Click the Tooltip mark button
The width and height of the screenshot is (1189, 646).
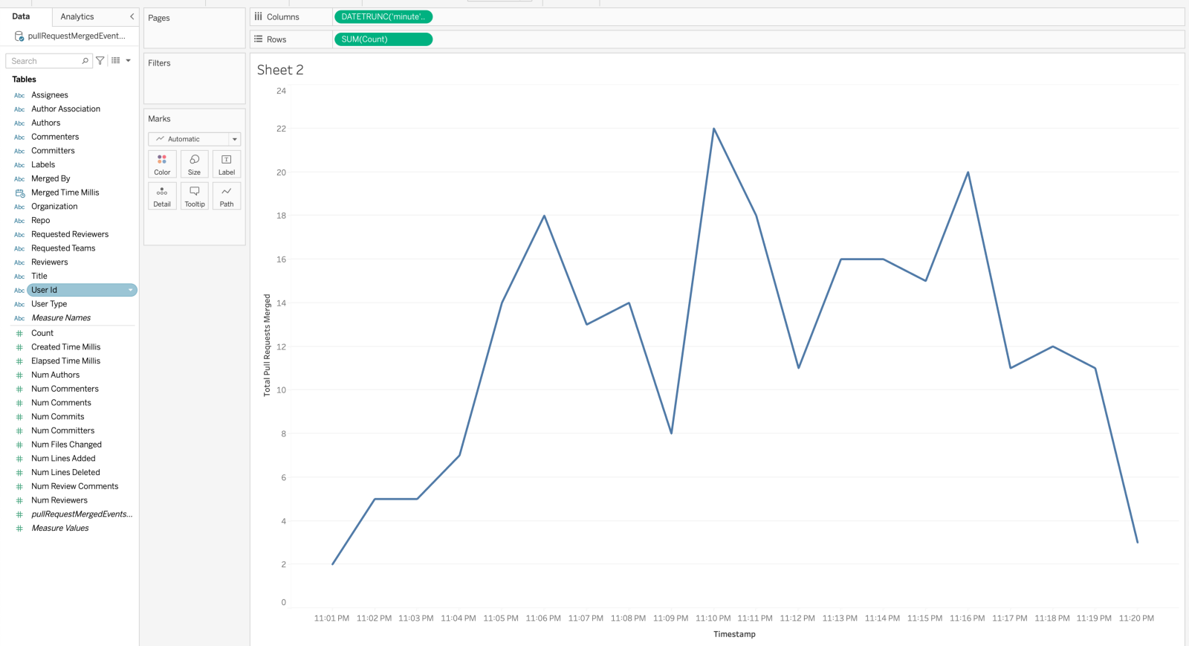coord(194,196)
